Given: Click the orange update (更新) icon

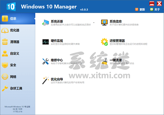Looking at the screenshot, I should point(137,9).
